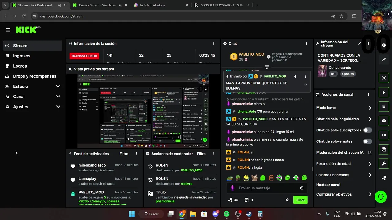The image size is (392, 220).
Task: Toggle channel actions icon in right toolbar
Action: (384, 149)
